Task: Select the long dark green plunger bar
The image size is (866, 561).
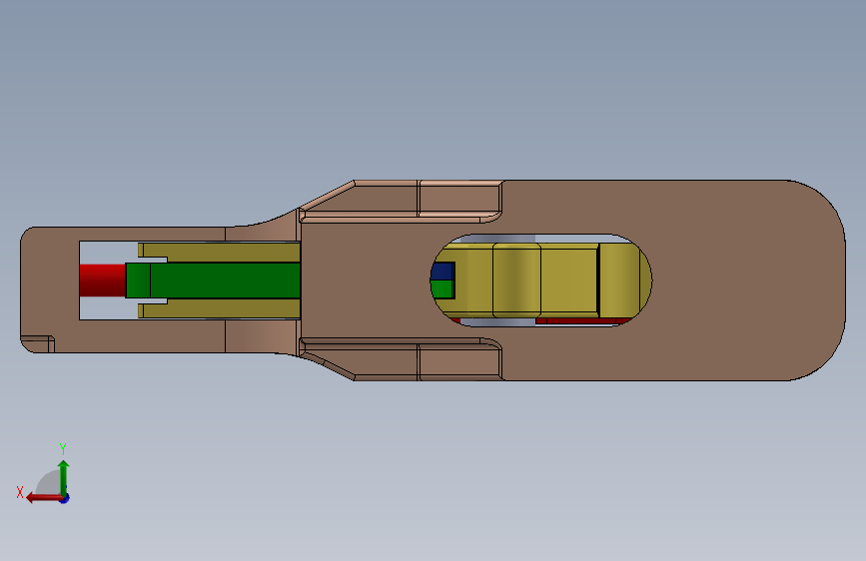Action: tap(213, 280)
